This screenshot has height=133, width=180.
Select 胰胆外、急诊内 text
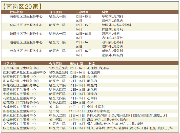tap(112, 47)
